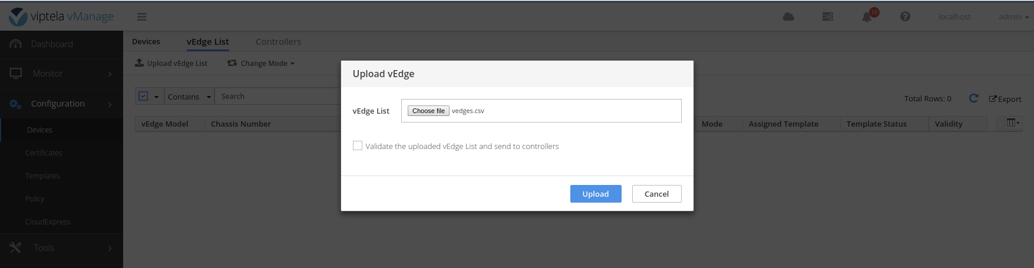Viewport: 1034px width, 268px height.
Task: Switch to the Controllers tab
Action: 278,42
